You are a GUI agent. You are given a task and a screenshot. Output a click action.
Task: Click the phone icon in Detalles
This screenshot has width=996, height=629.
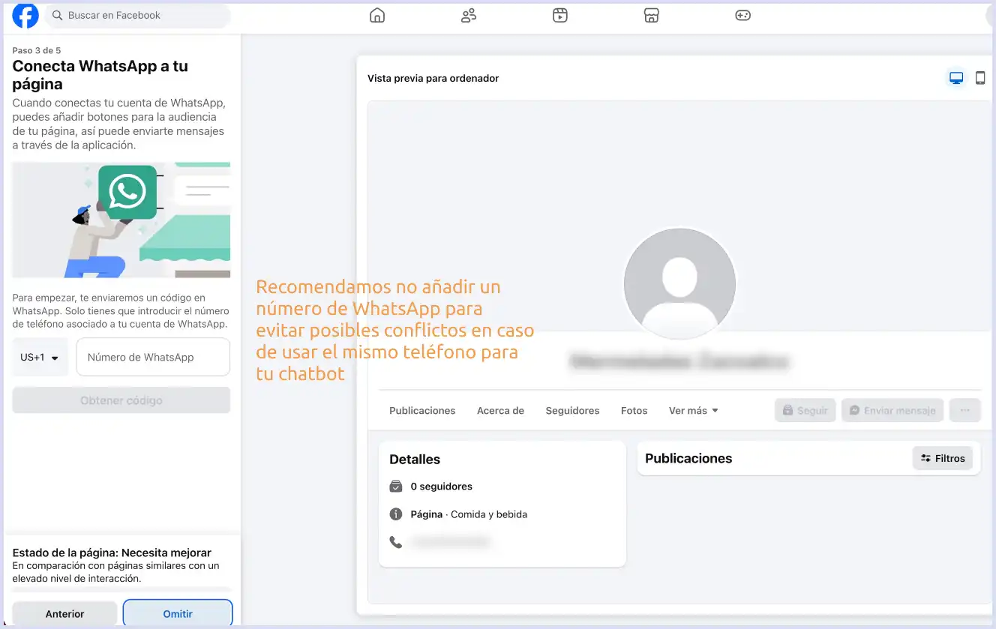point(396,541)
